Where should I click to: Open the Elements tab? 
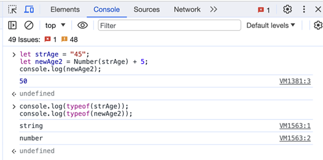tap(65, 10)
